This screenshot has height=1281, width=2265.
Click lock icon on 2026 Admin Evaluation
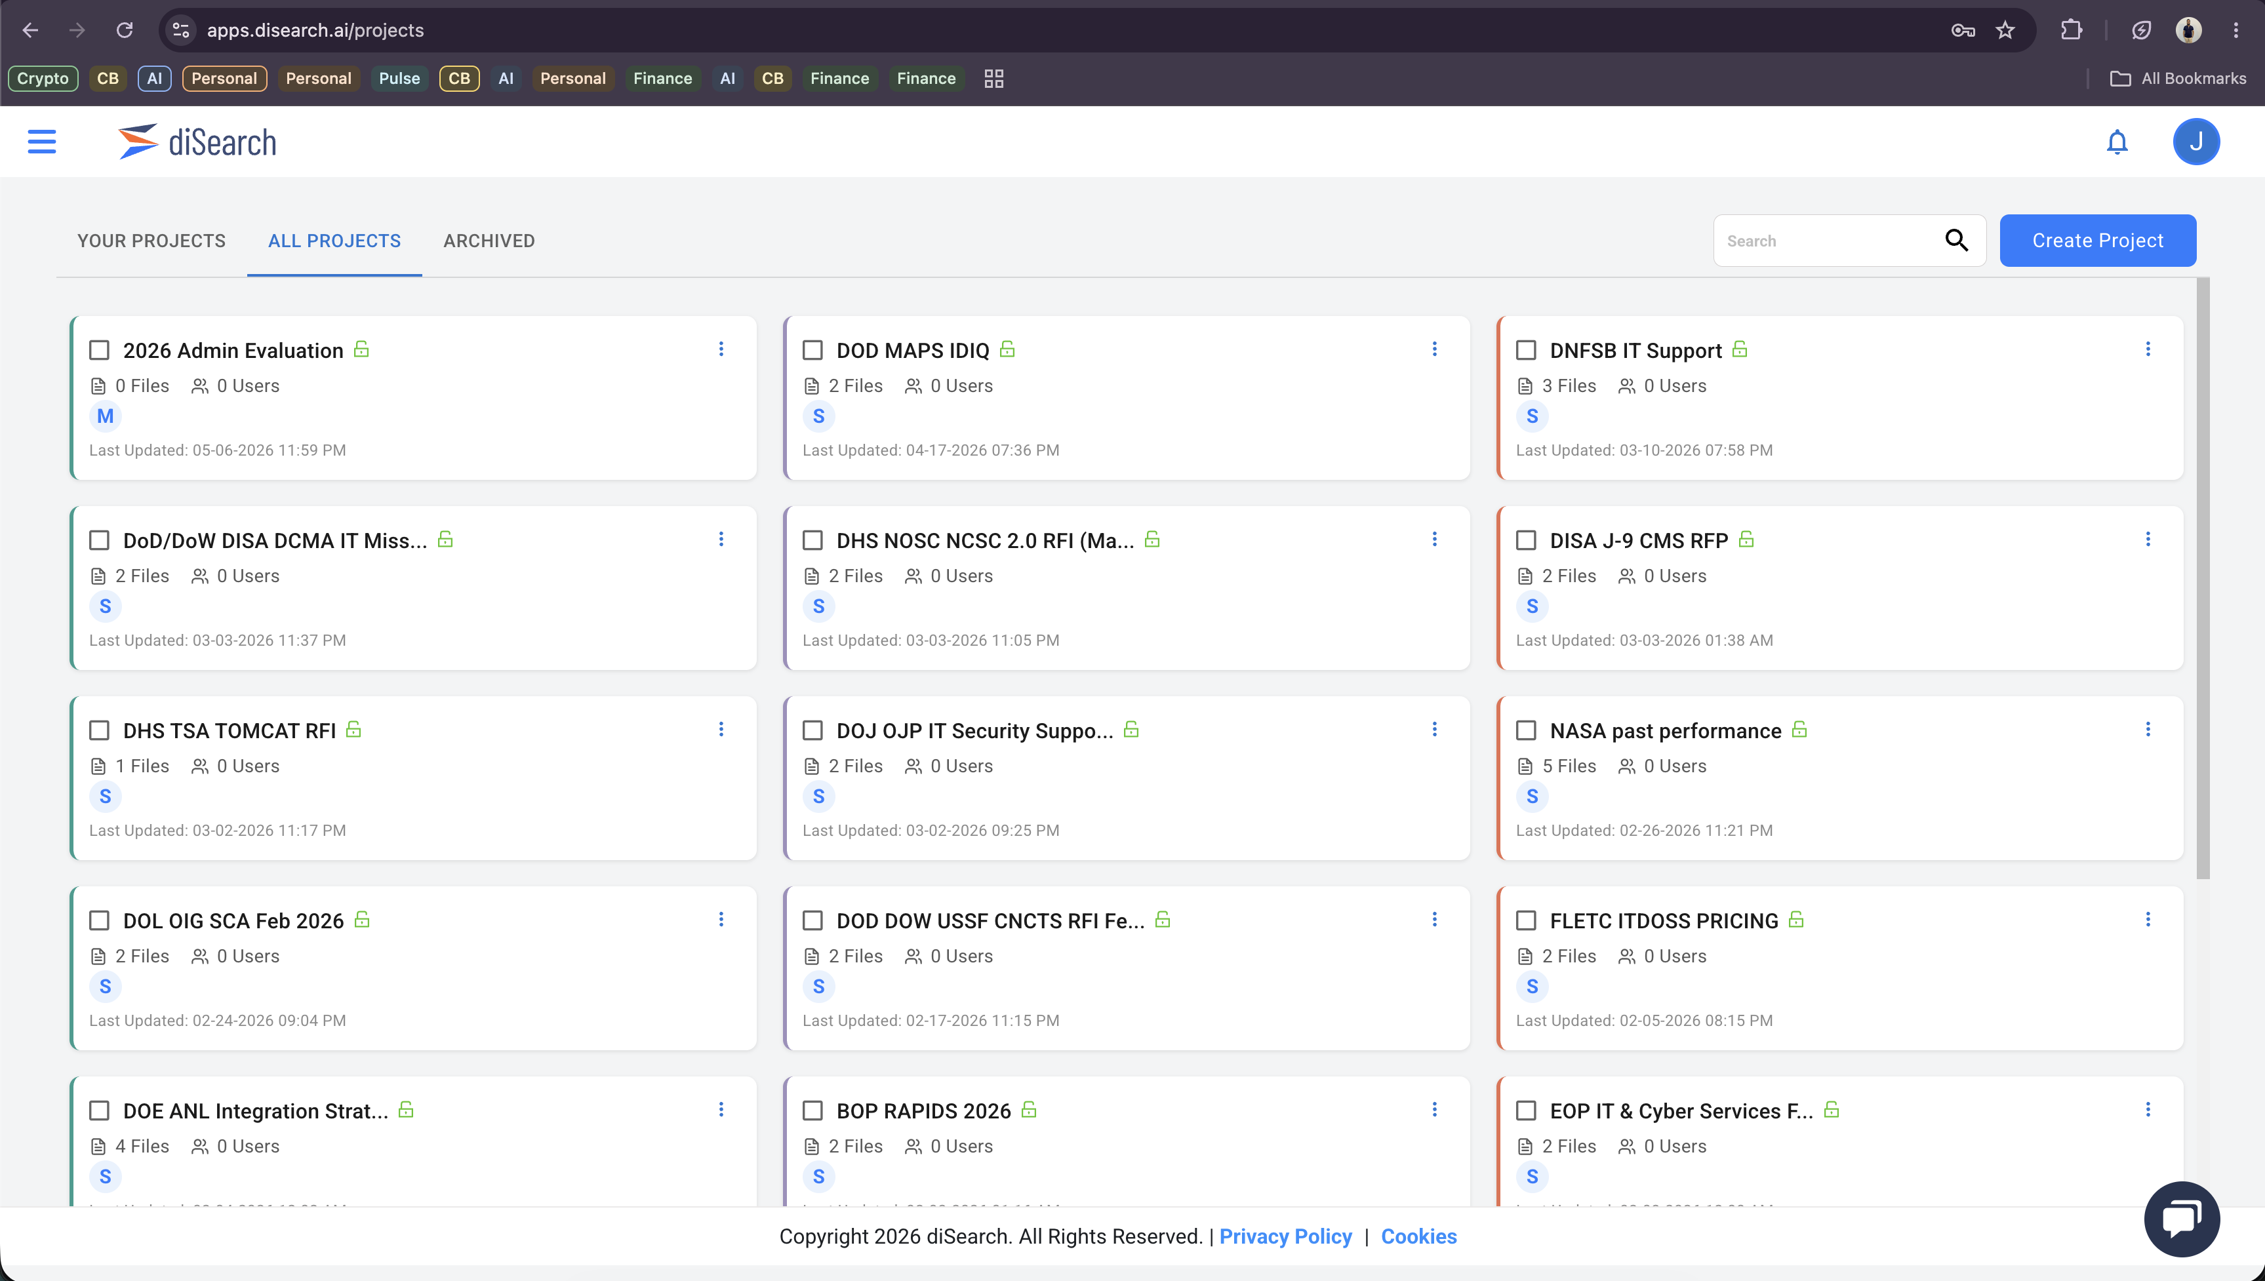click(361, 349)
